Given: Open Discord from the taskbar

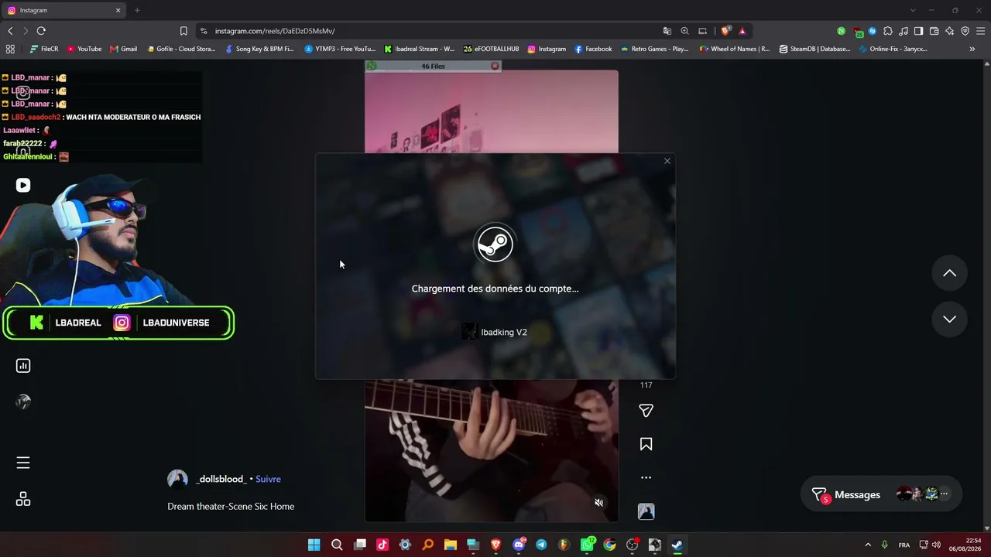Looking at the screenshot, I should coord(519,545).
